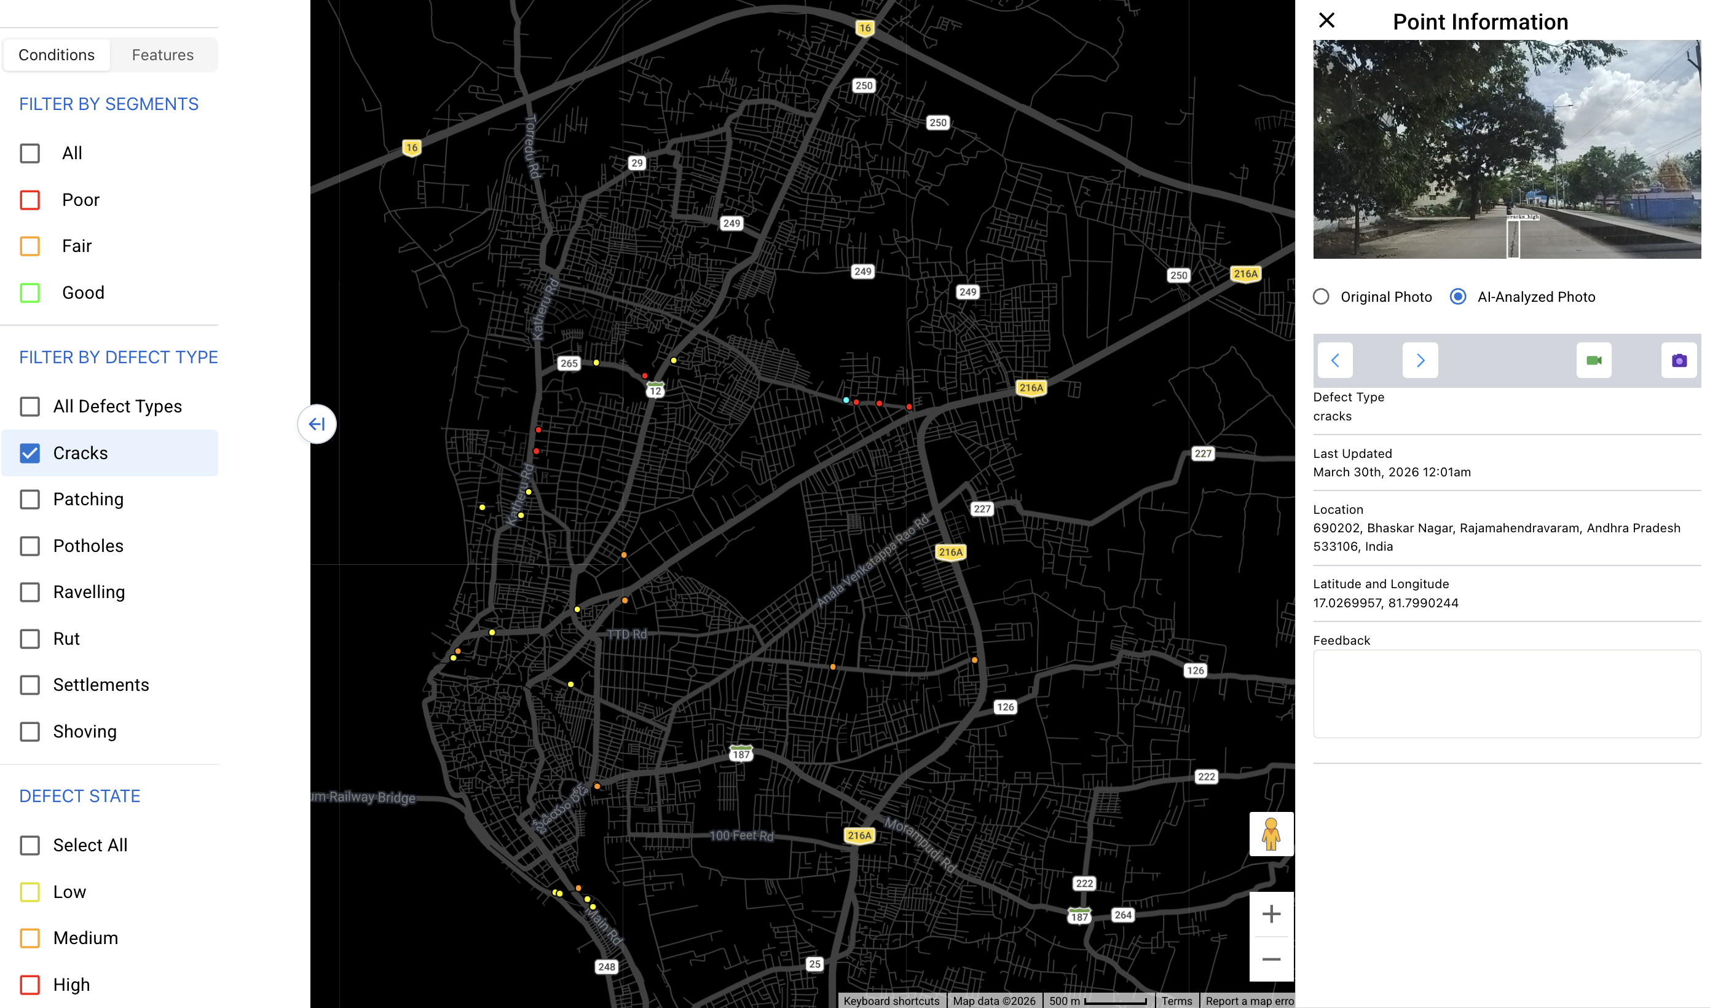Viewport: 1710px width, 1008px height.
Task: Go to next point with right chevron
Action: [x=1419, y=360]
